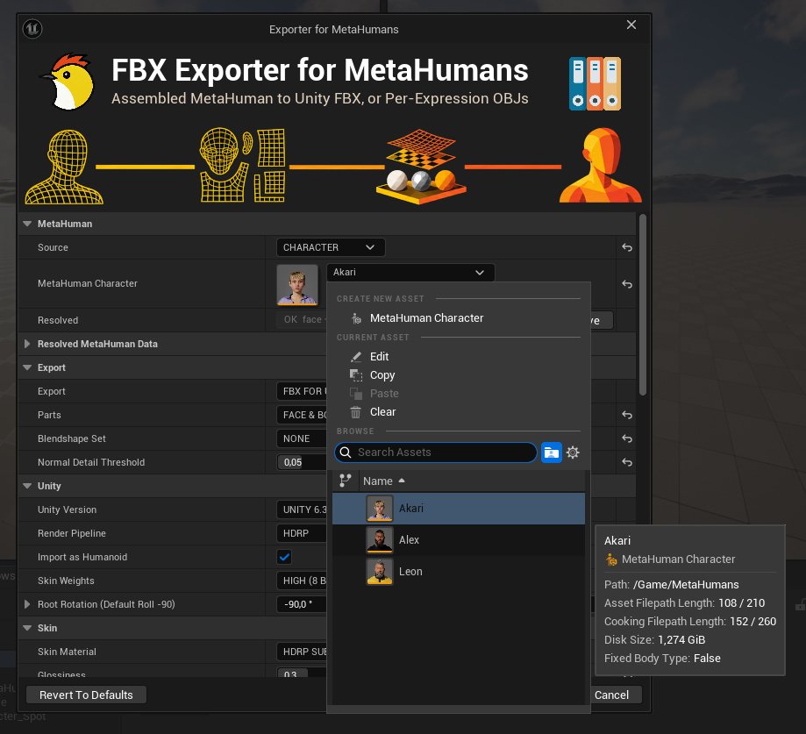Select Alex in the asset list
The height and width of the screenshot is (734, 806).
(x=459, y=539)
